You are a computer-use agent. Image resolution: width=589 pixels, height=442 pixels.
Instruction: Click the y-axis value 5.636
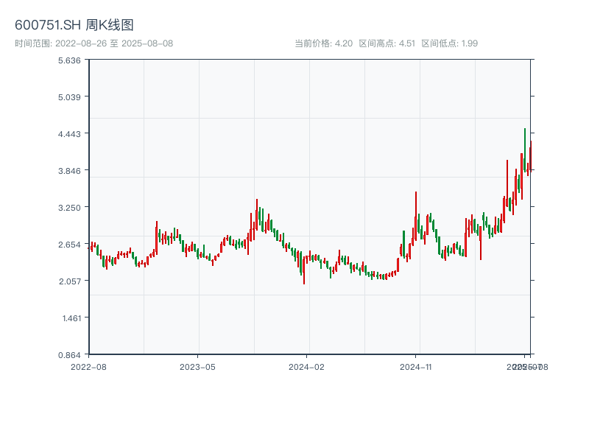[x=69, y=60]
